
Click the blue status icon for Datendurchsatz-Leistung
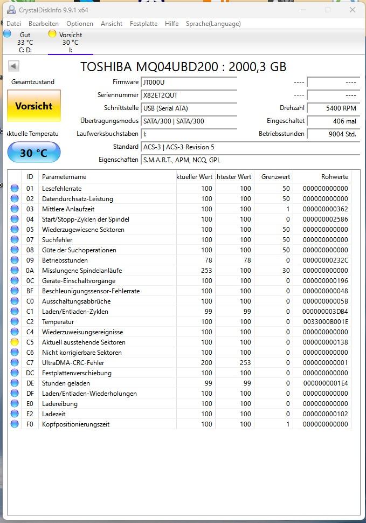coord(15,198)
